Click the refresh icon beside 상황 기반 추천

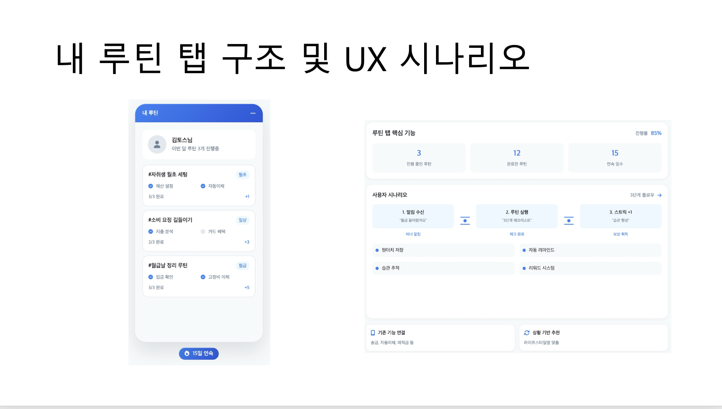click(x=527, y=333)
